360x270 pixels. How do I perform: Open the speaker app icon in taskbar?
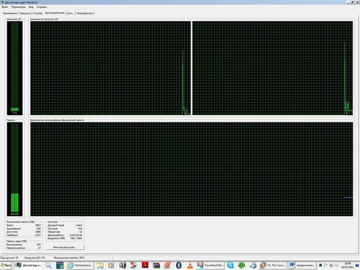(122, 265)
